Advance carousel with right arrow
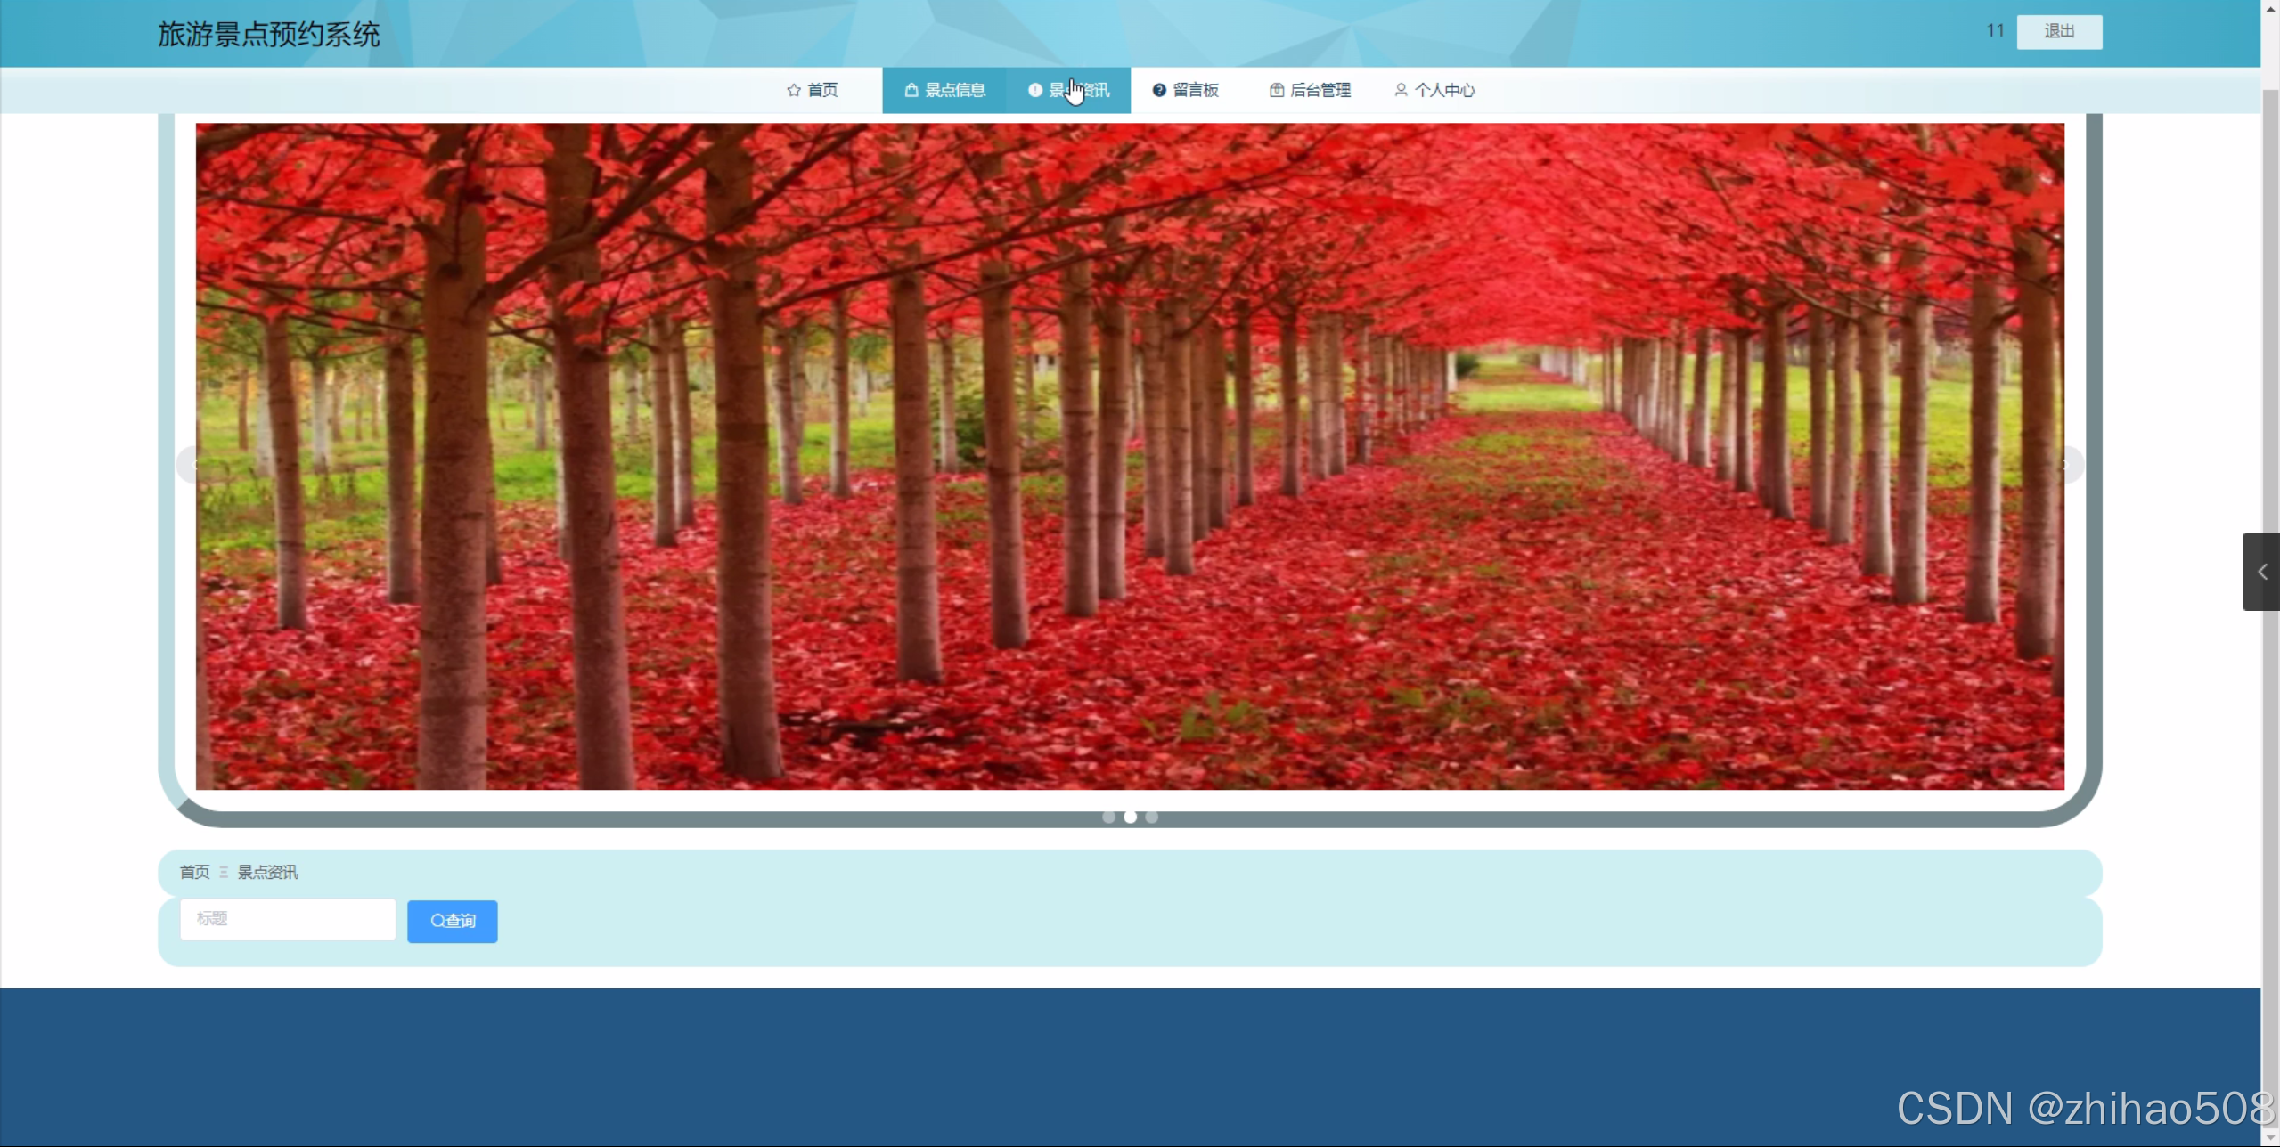 pyautogui.click(x=2068, y=465)
